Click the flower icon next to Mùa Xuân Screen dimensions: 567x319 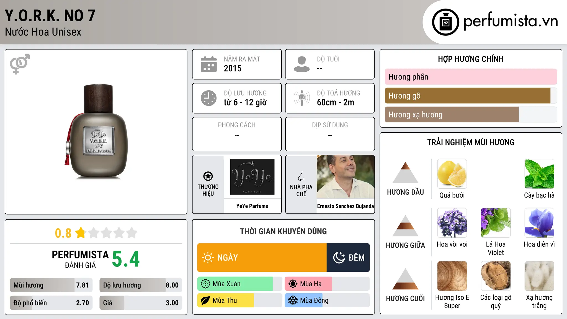[205, 284]
